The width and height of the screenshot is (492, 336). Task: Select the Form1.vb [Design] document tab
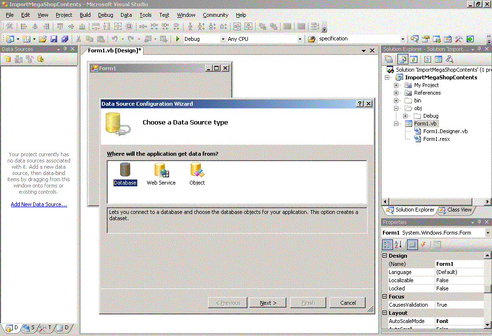(x=114, y=50)
